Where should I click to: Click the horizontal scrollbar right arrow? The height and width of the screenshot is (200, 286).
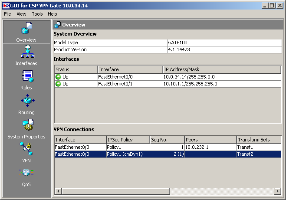pyautogui.click(x=278, y=191)
